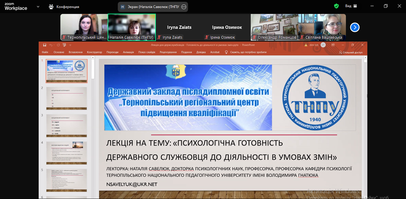406x199 pixels.
Task: Click the Конференция button
Action: [x=64, y=7]
